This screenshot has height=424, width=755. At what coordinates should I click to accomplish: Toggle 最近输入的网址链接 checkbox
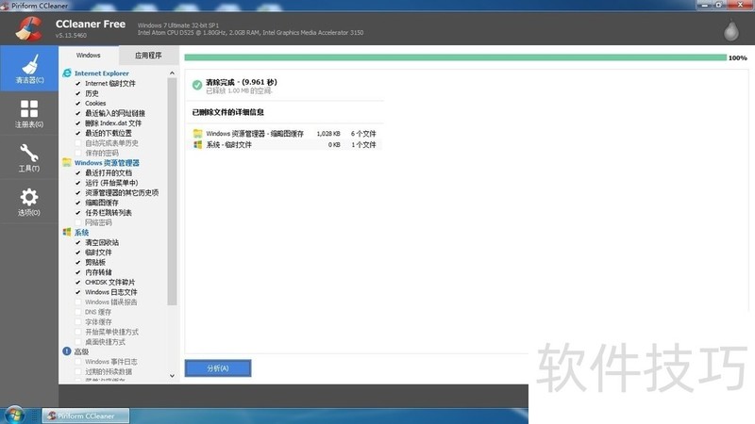78,113
